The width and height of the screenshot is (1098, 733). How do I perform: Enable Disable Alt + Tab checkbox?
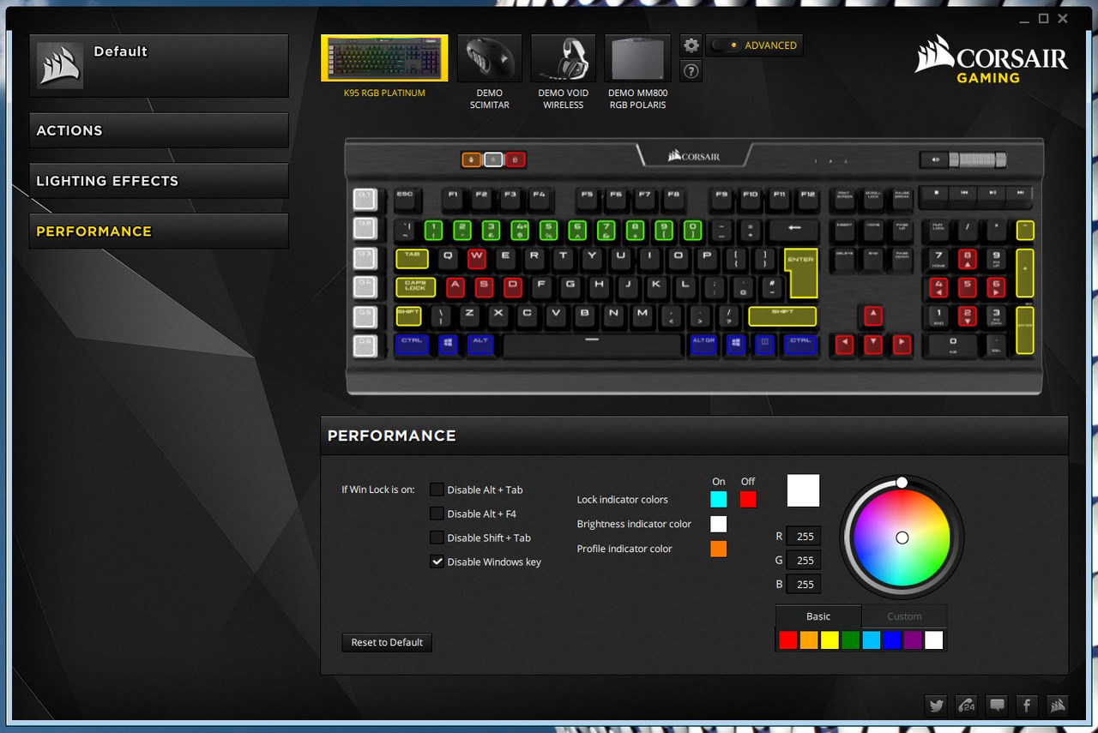pyautogui.click(x=437, y=490)
